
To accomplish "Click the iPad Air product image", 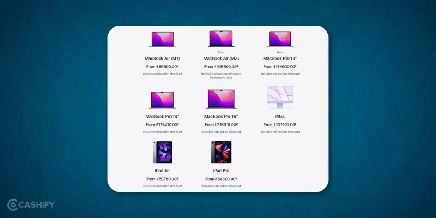I will pos(162,152).
